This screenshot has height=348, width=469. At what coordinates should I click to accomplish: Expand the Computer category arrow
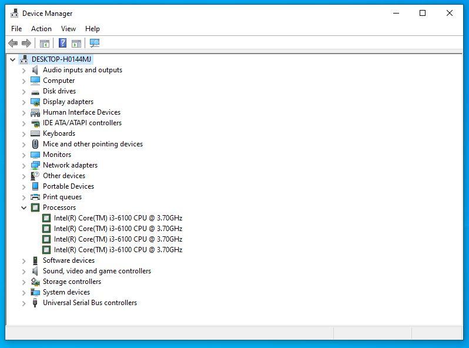click(x=24, y=81)
